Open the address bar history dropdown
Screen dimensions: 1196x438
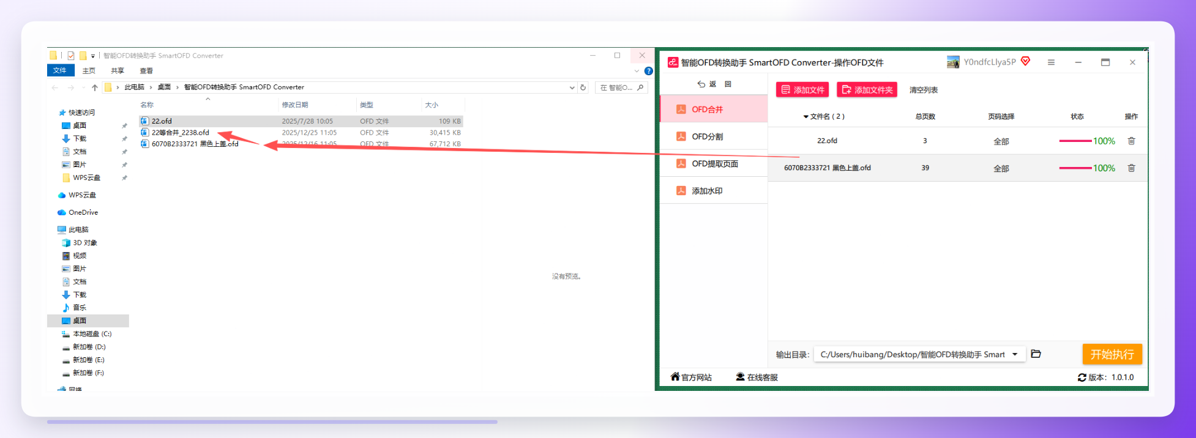[x=572, y=87]
